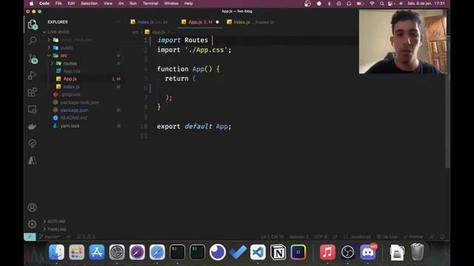This screenshot has height=266, width=474.
Task: Select the App.js editor tab
Action: 200,22
